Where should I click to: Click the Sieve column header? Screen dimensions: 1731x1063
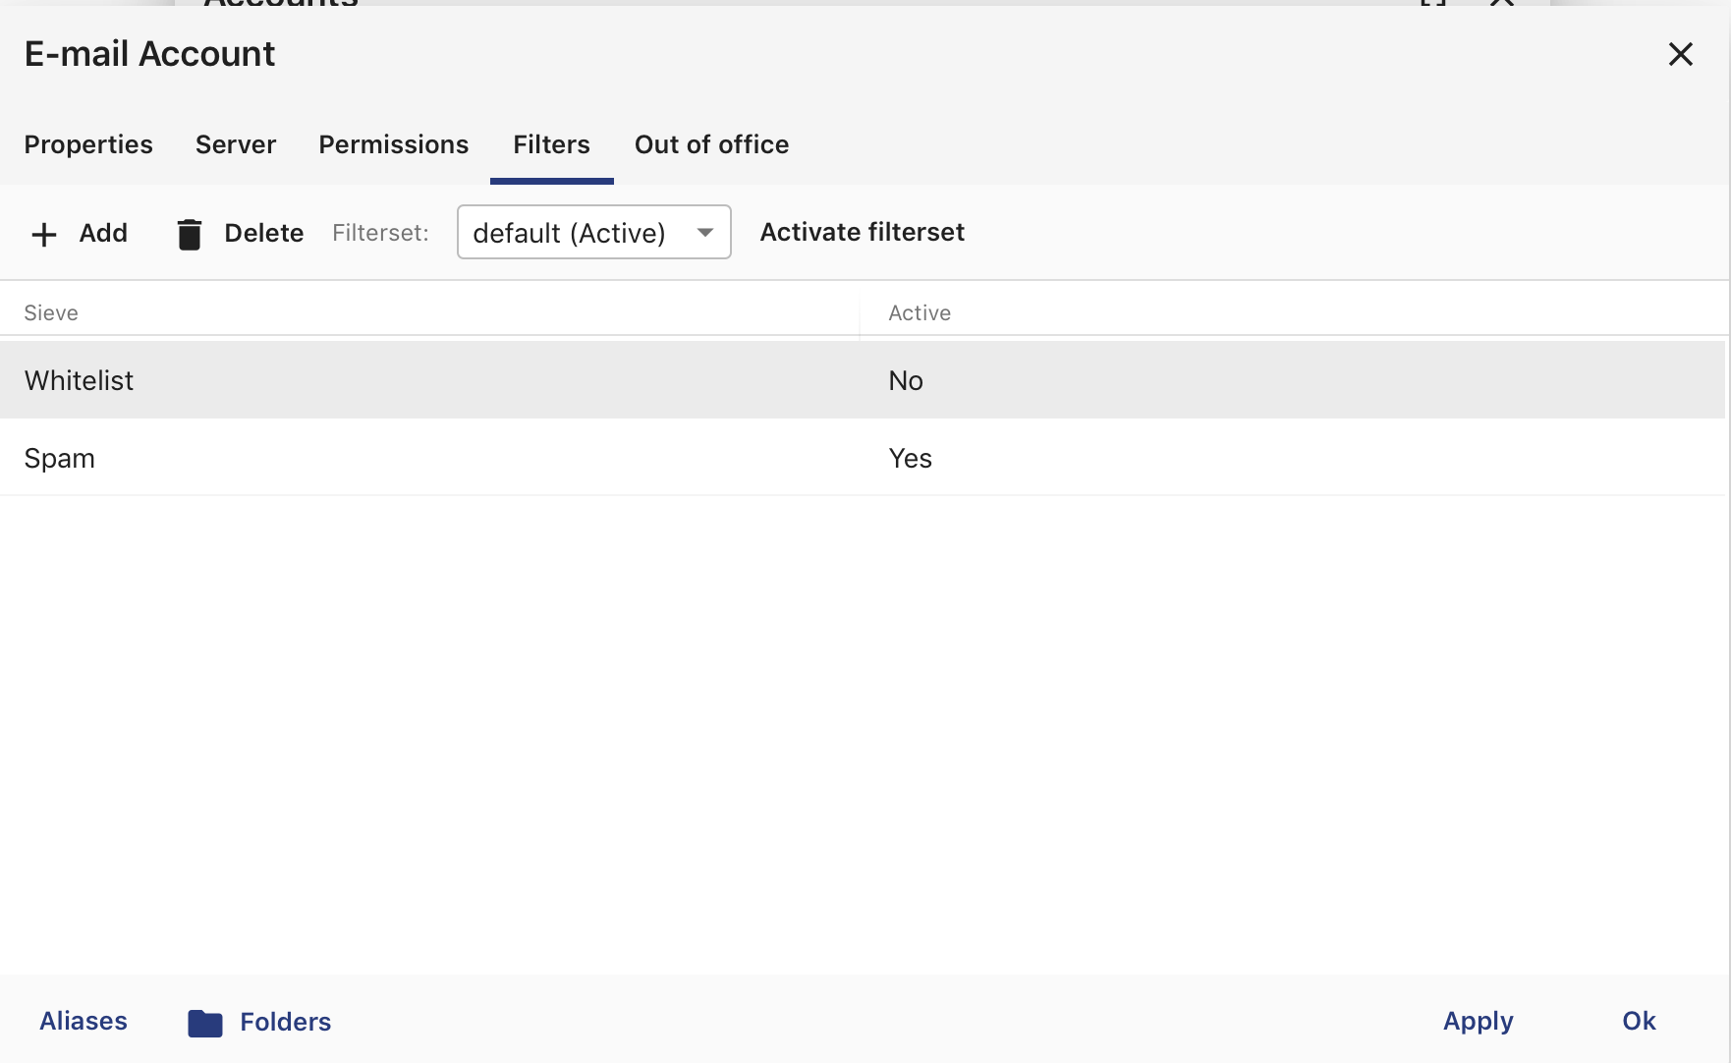click(x=51, y=312)
